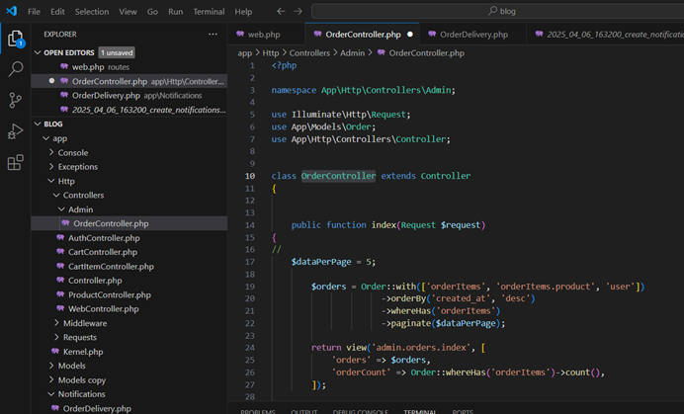The height and width of the screenshot is (414, 684).
Task: Click the Controllers breadcrumb segment
Action: click(309, 53)
